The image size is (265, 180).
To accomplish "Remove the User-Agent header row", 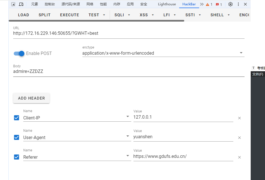I will click(x=239, y=138).
